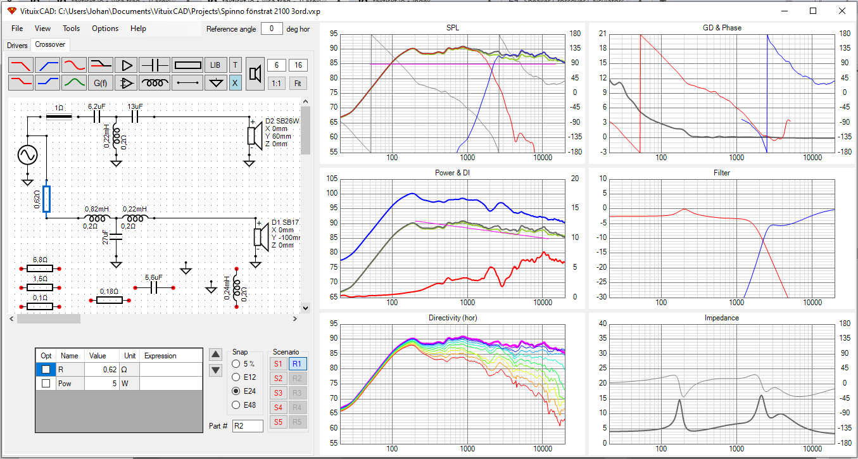The image size is (858, 459).
Task: Choose the buffer amplifier triangle tool
Action: pyautogui.click(x=127, y=65)
